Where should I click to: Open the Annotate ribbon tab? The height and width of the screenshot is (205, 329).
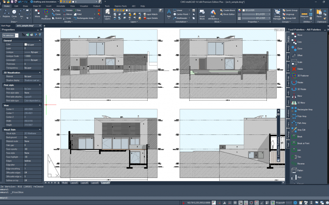[x=61, y=6]
